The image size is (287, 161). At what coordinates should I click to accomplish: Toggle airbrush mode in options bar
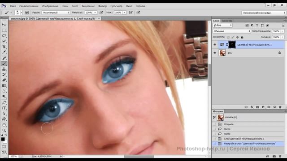point(130,13)
